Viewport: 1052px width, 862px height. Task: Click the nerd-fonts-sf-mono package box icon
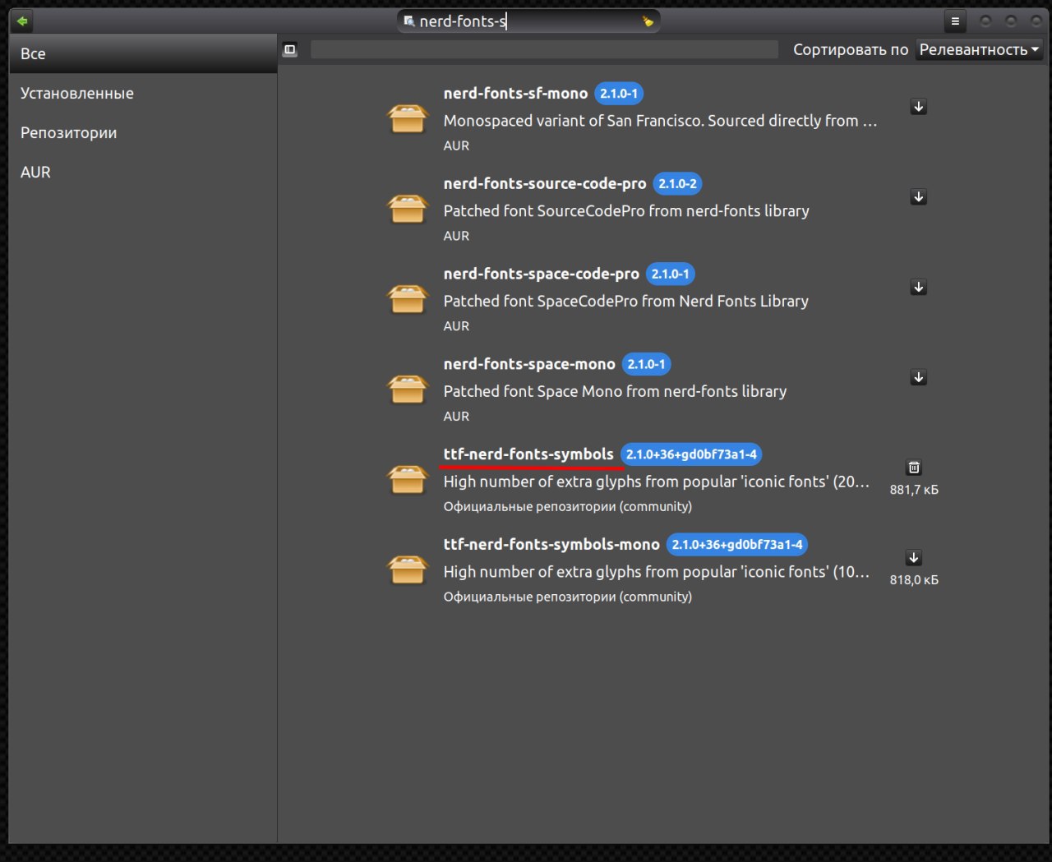coord(408,118)
